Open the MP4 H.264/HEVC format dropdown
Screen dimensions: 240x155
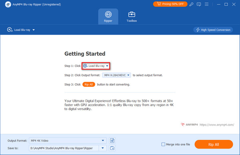[116, 75]
